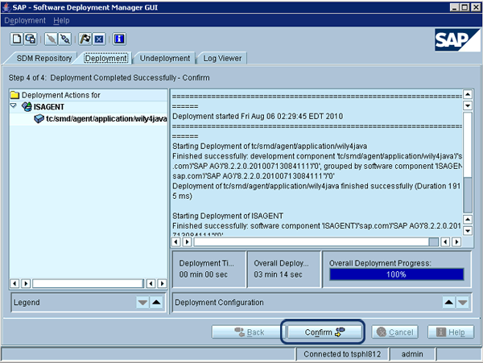The image size is (483, 363).
Task: Click the Deployment Configuration panel label
Action: 219,303
